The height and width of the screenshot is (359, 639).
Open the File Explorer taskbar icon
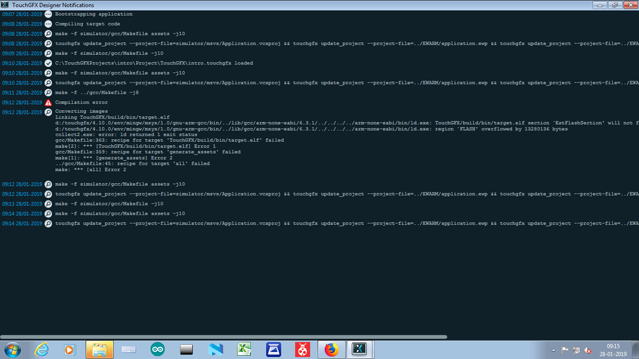[99, 349]
